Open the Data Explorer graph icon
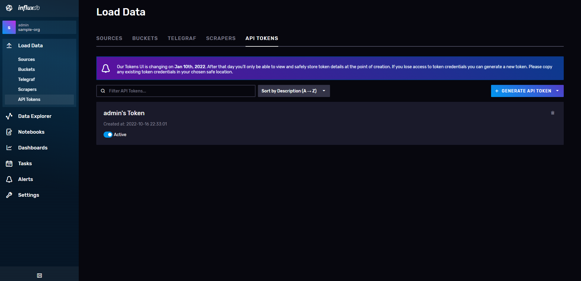 (x=9, y=116)
